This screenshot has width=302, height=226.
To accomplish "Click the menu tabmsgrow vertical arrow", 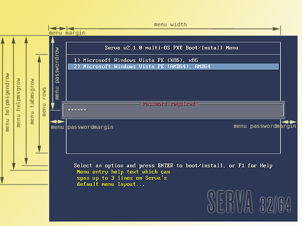I will [26, 101].
